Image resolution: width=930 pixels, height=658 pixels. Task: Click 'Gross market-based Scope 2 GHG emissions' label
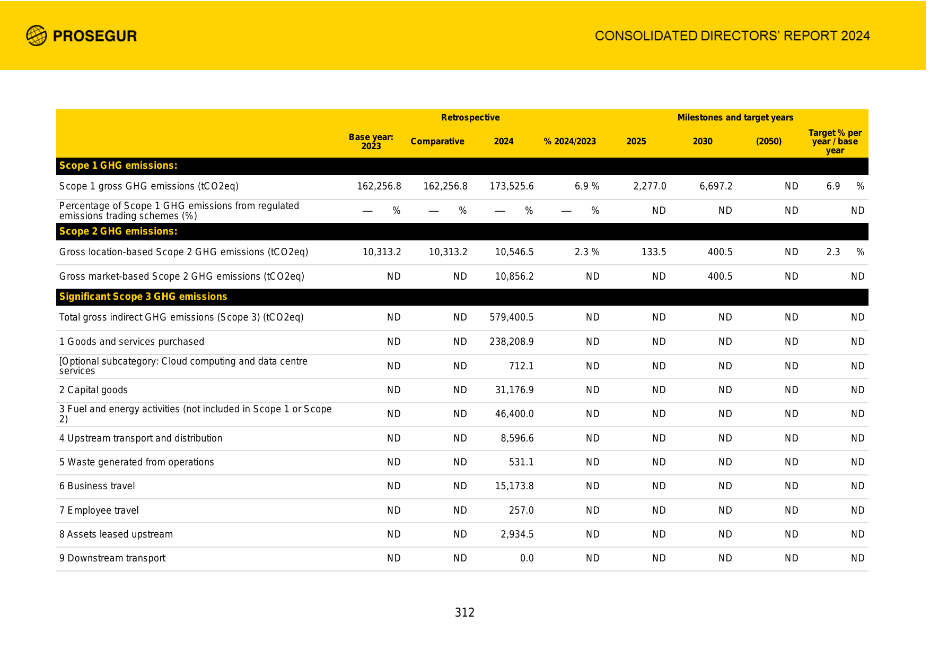182,276
